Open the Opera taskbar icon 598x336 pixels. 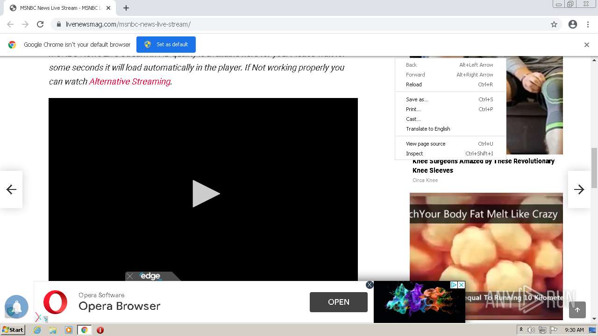click(x=100, y=330)
